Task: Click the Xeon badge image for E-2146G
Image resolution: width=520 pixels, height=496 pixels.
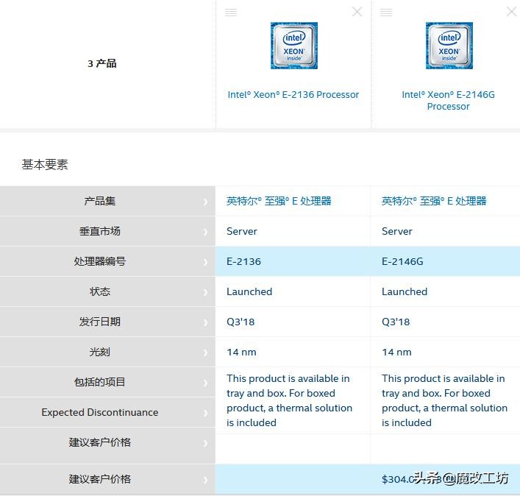Action: (x=449, y=46)
